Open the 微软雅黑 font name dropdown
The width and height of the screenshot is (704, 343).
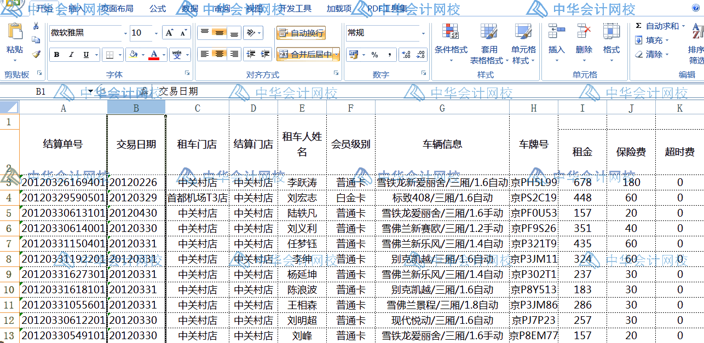coord(125,33)
